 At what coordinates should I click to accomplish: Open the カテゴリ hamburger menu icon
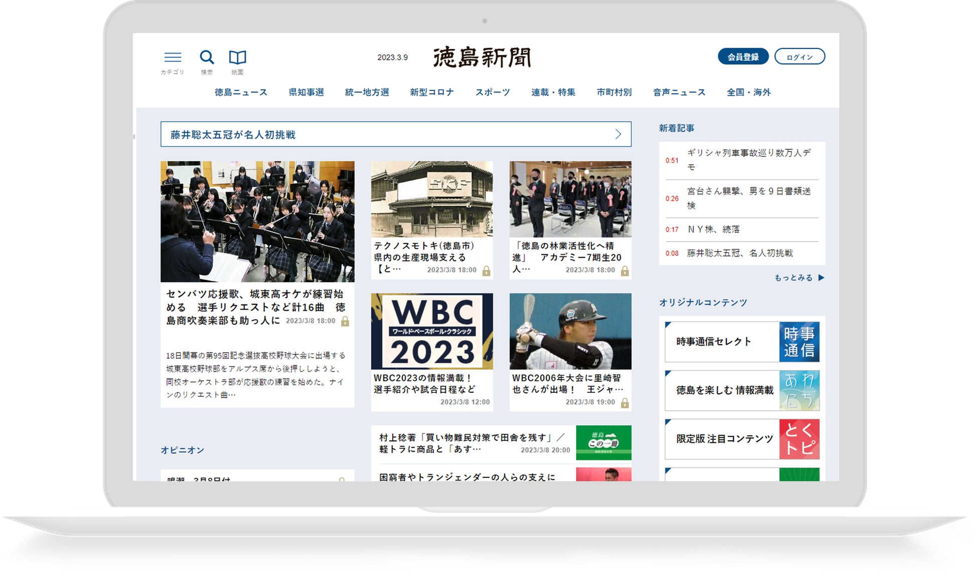pyautogui.click(x=173, y=57)
